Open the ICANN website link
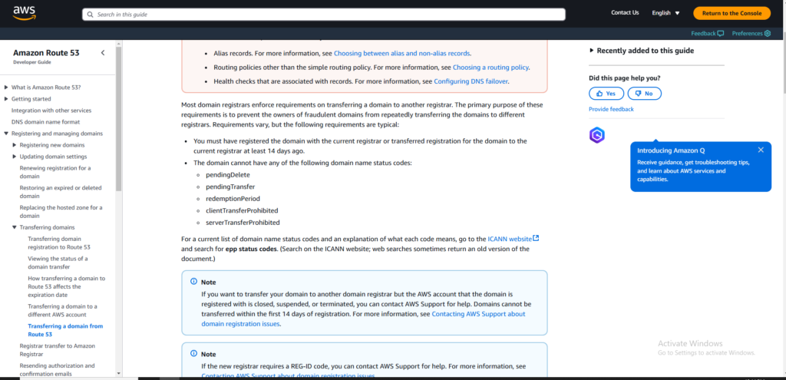 tap(510, 239)
